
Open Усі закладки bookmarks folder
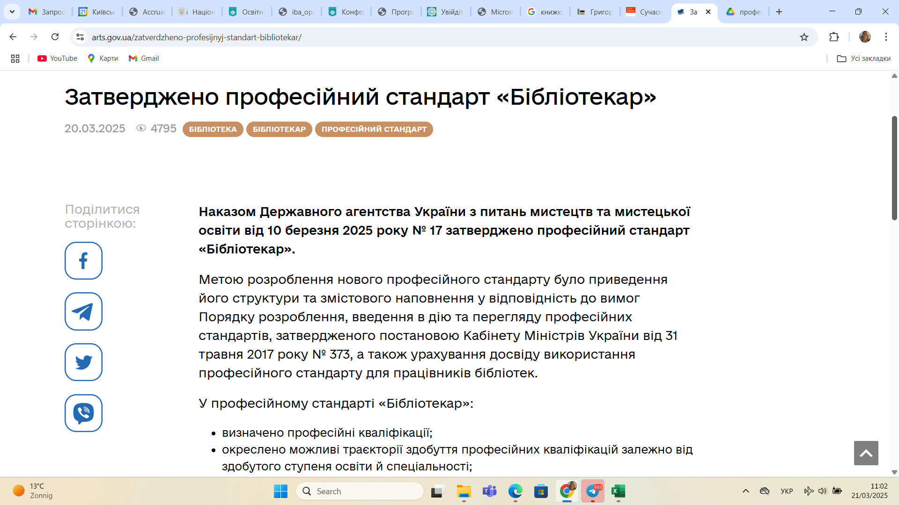point(863,58)
